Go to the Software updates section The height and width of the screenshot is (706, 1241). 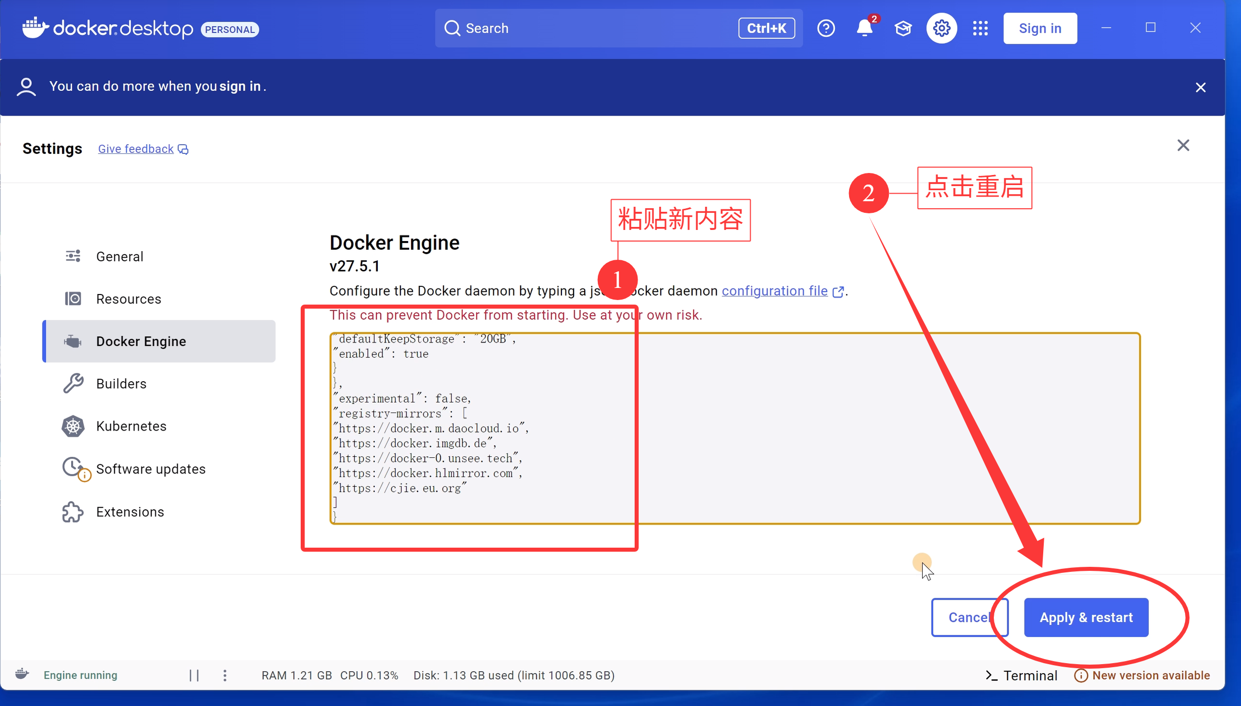click(150, 469)
